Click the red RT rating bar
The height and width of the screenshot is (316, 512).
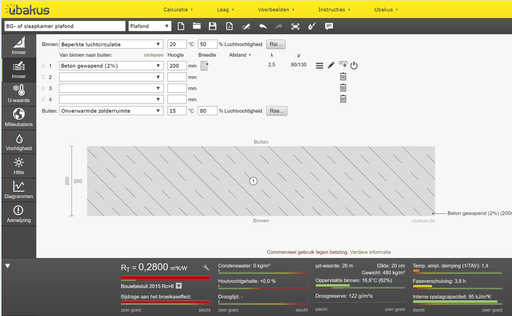pos(166,278)
